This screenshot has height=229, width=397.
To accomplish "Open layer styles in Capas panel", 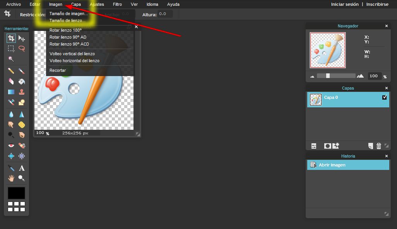I will tap(336, 146).
